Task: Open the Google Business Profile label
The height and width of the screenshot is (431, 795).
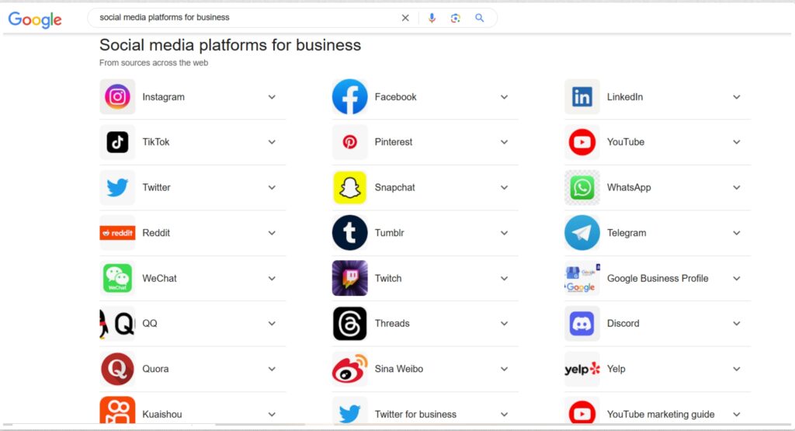Action: click(x=658, y=278)
